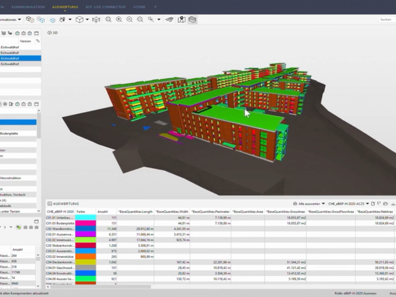Click the magenta swatch for C01.03 Bodenplatte

pyautogui.click(x=85, y=223)
